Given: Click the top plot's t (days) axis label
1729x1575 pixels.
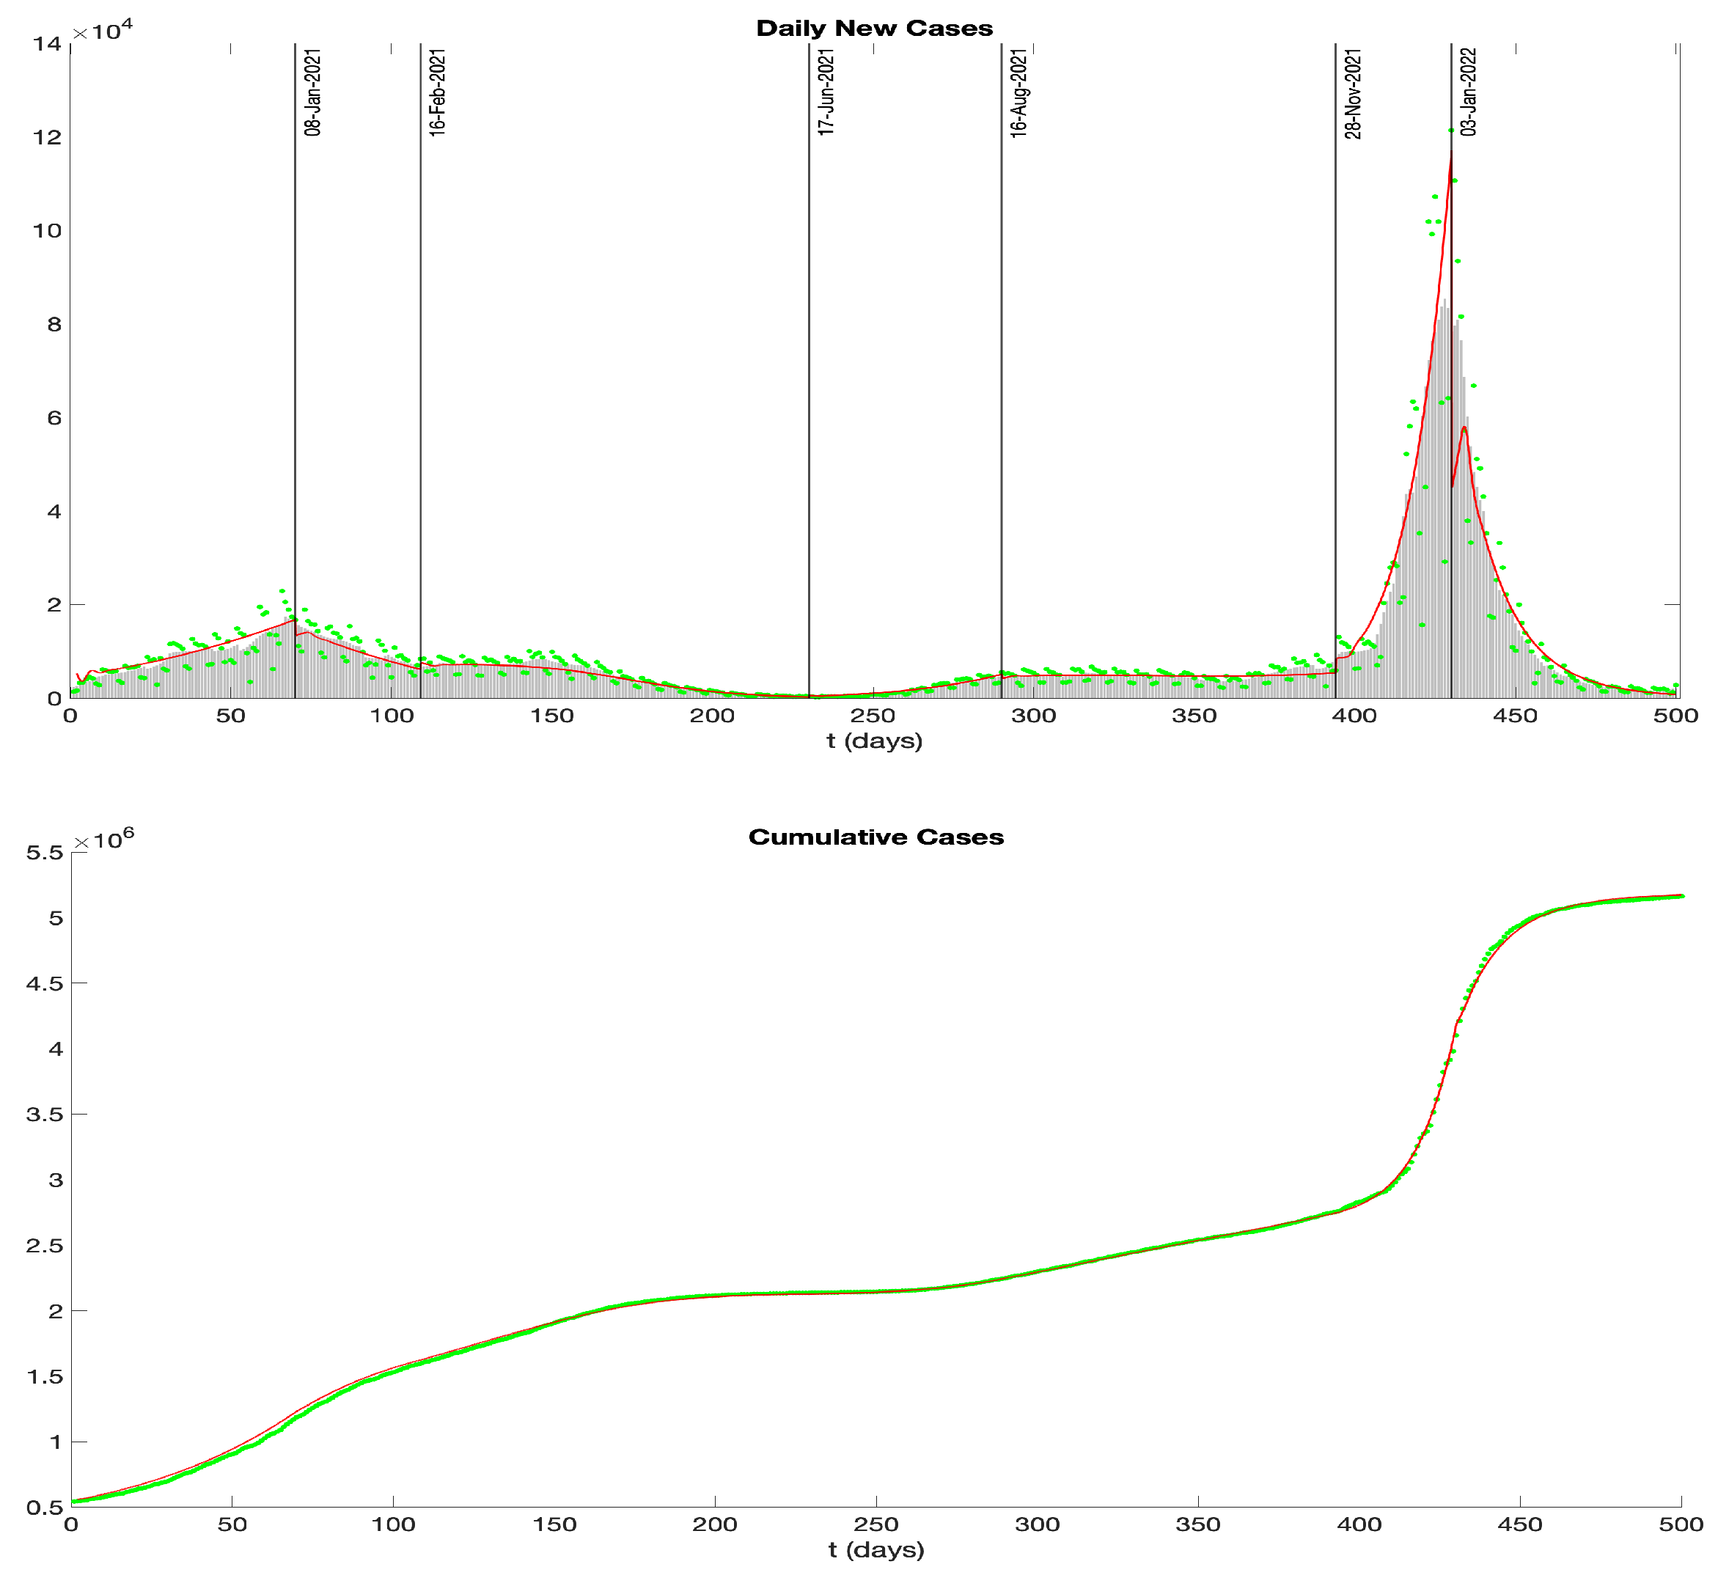Looking at the screenshot, I should [875, 741].
